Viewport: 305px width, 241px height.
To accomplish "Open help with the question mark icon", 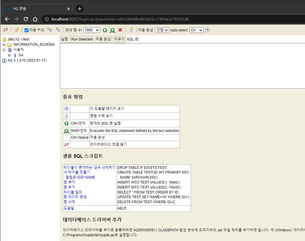I will coord(207,30).
